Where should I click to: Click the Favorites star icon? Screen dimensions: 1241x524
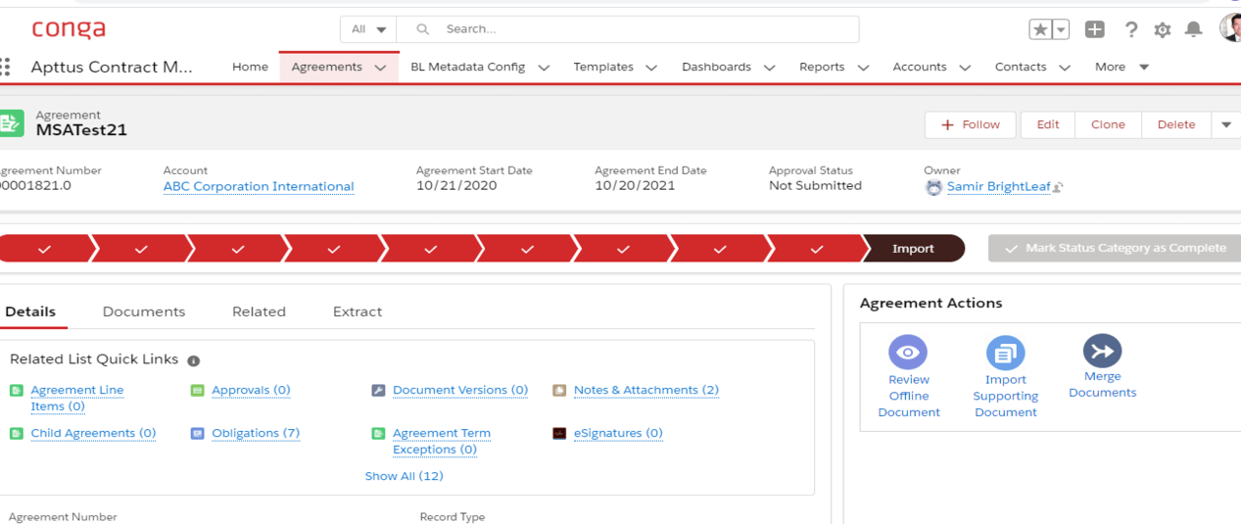pyautogui.click(x=1040, y=29)
